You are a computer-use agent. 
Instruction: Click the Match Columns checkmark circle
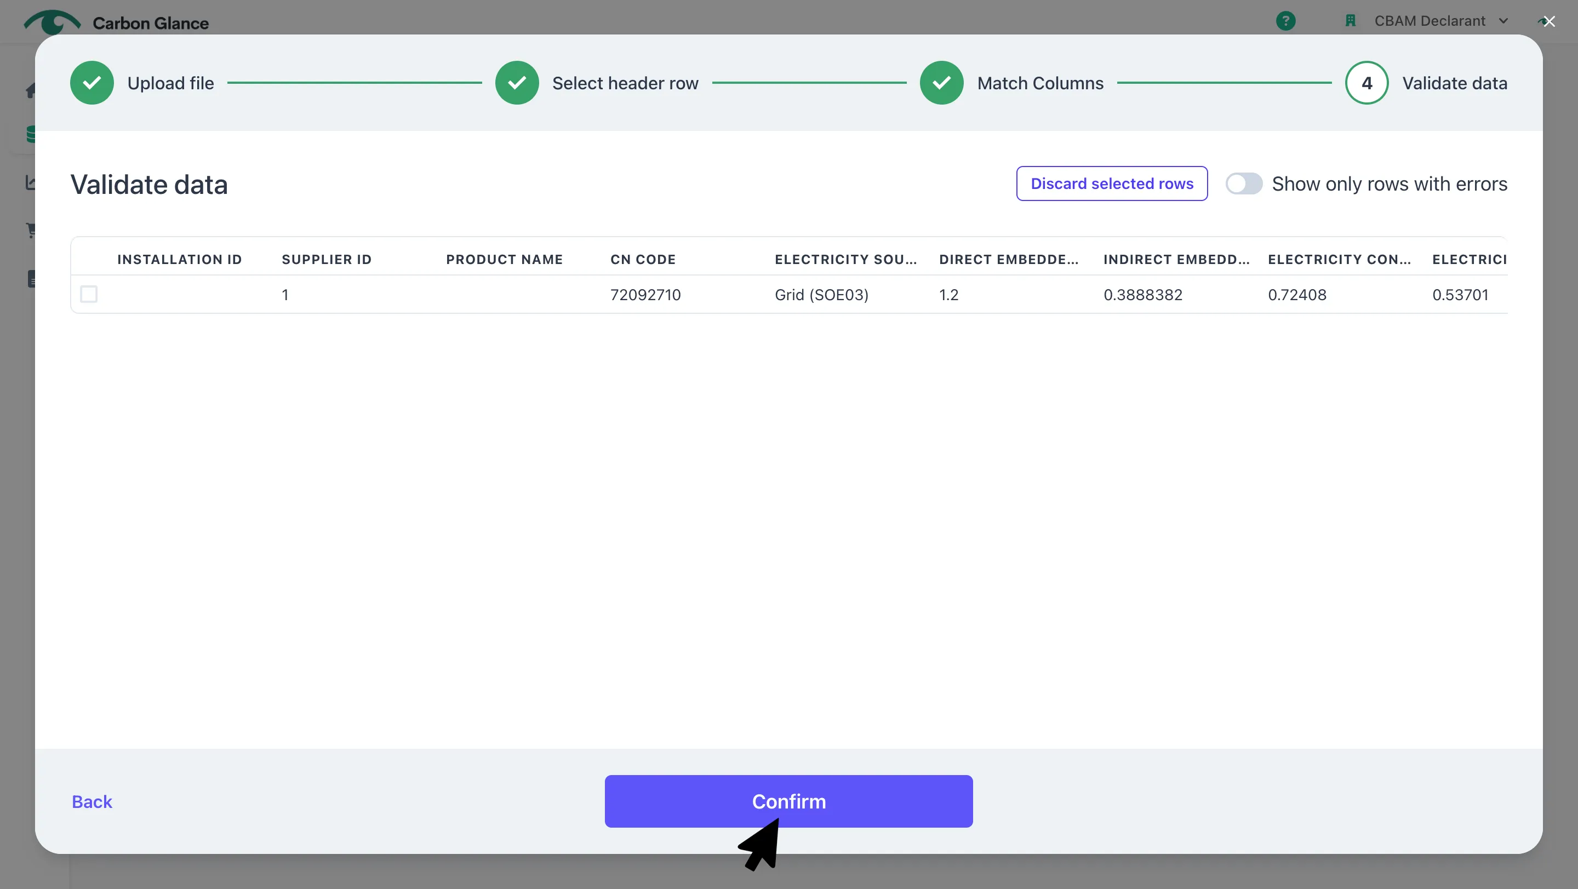[x=941, y=83]
